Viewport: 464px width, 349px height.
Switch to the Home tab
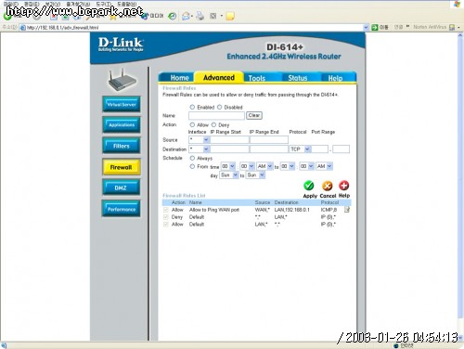point(179,78)
